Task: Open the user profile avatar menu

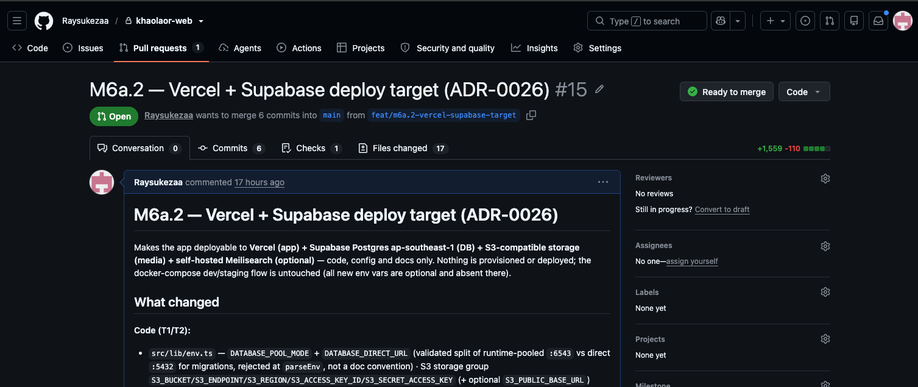Action: click(902, 21)
